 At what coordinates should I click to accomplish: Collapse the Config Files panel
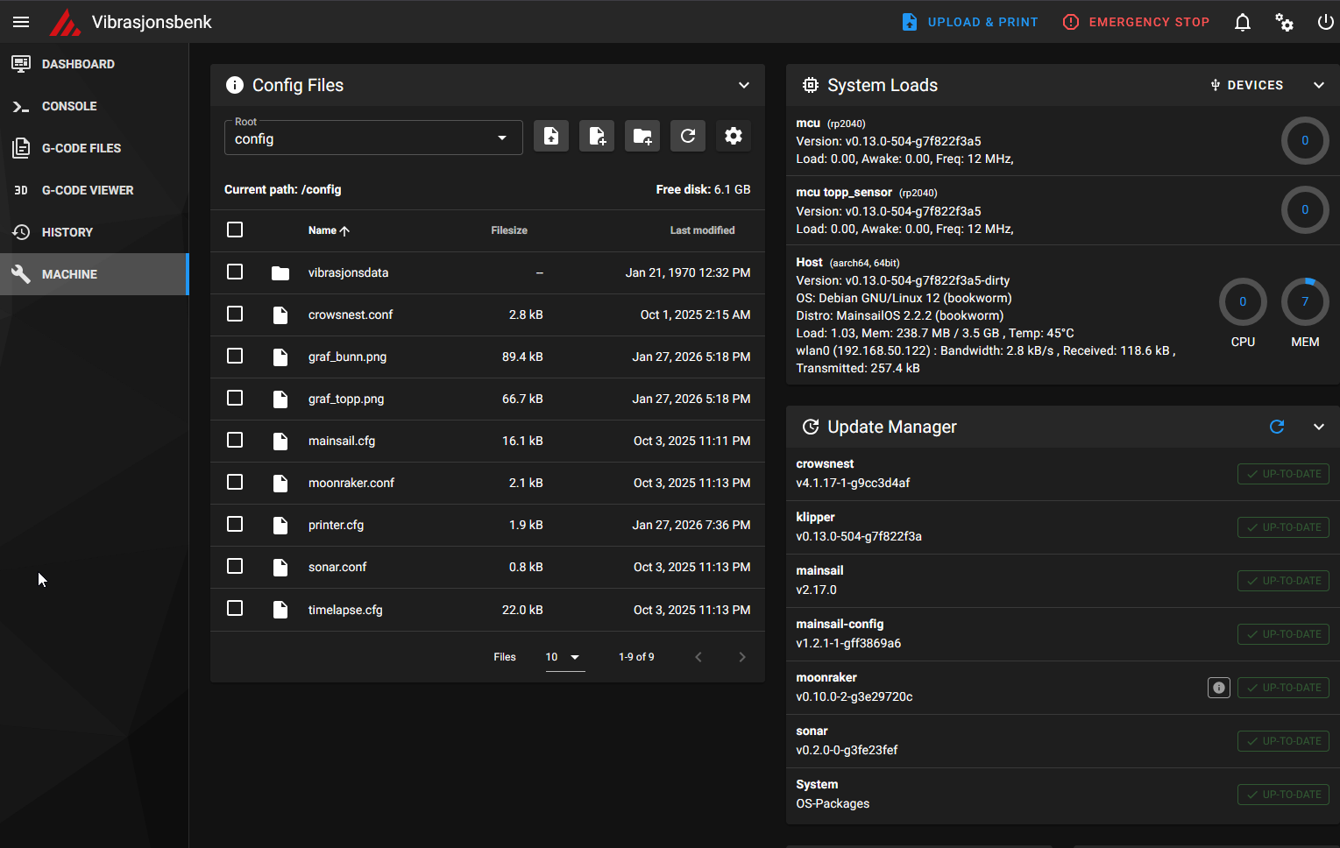tap(743, 85)
